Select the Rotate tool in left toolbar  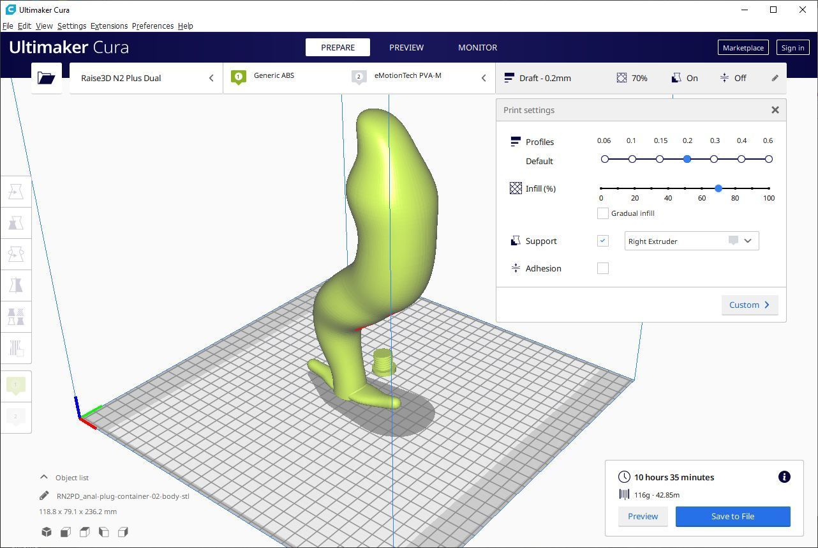[x=16, y=254]
